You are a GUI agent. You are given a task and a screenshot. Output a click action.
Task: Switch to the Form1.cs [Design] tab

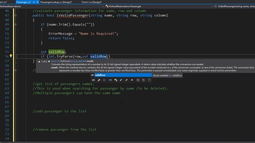92,2
